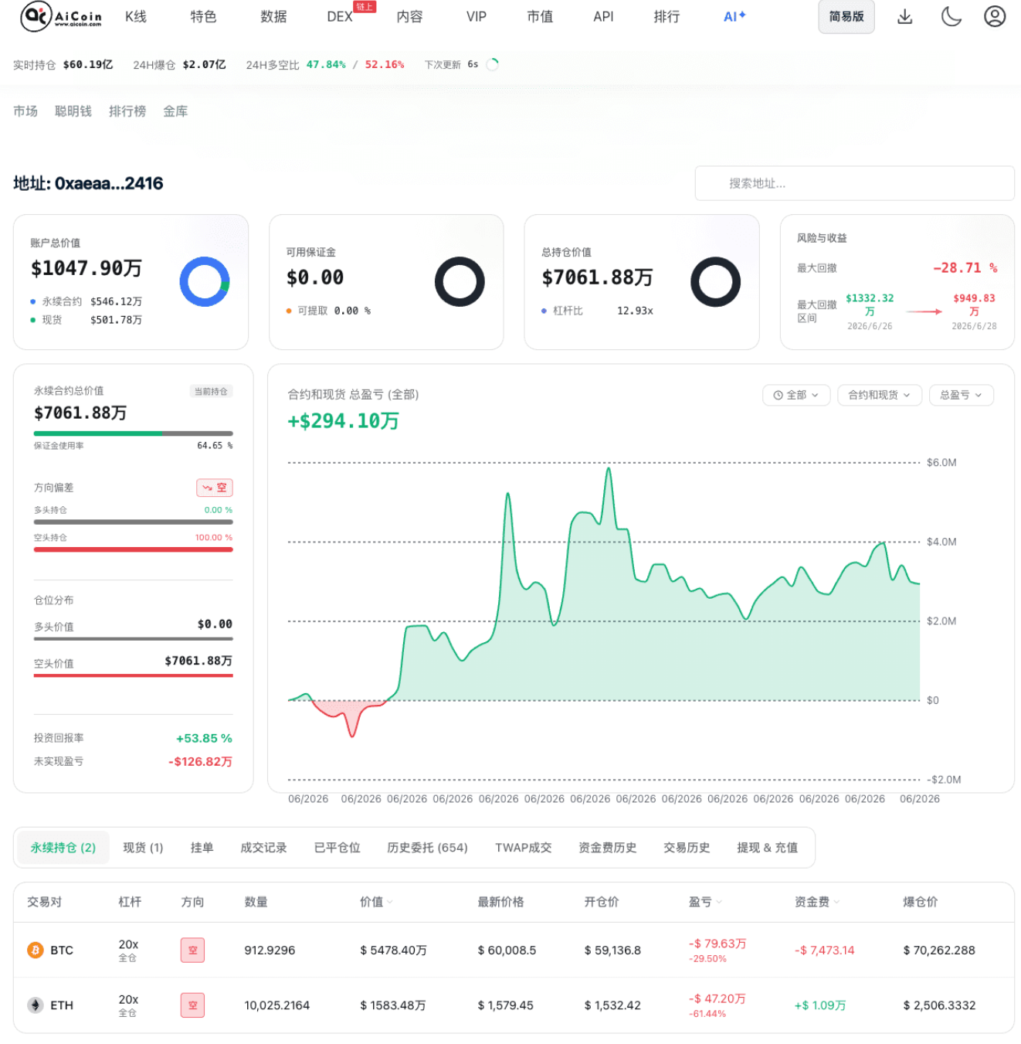The image size is (1021, 1044).
Task: Switch to 已平仓位 tab
Action: [337, 848]
